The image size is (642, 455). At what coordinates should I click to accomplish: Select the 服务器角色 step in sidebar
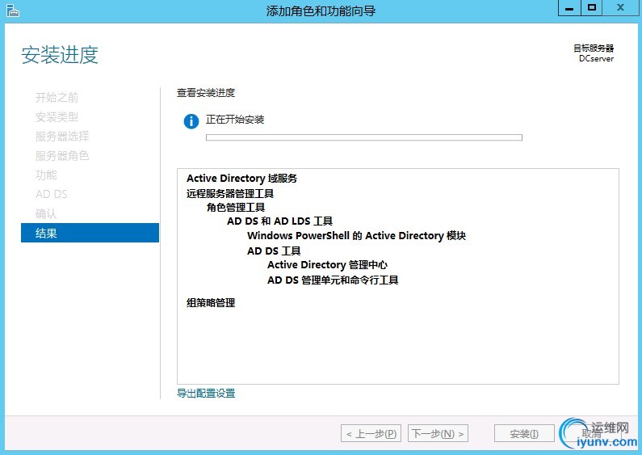[x=62, y=156]
